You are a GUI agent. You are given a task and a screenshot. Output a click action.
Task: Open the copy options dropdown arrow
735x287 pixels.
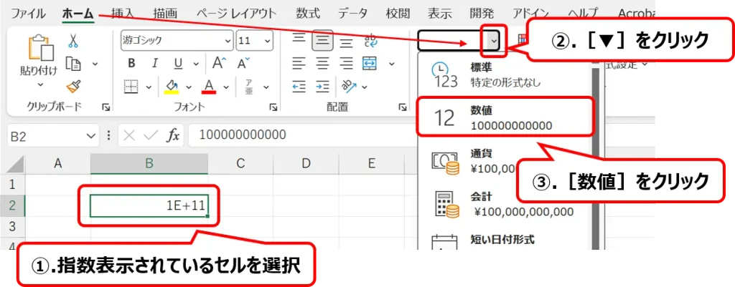pos(95,64)
